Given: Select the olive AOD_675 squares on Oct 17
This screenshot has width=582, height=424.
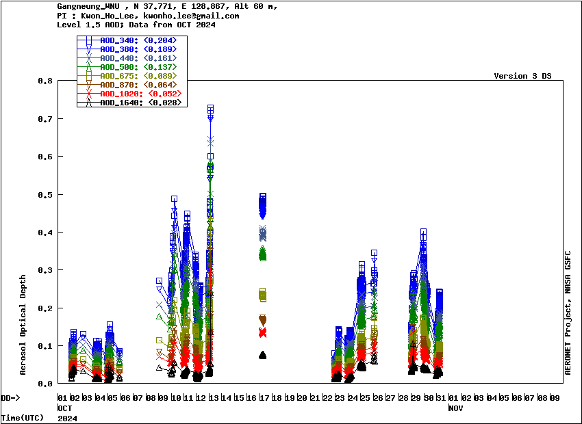Looking at the screenshot, I should [263, 295].
